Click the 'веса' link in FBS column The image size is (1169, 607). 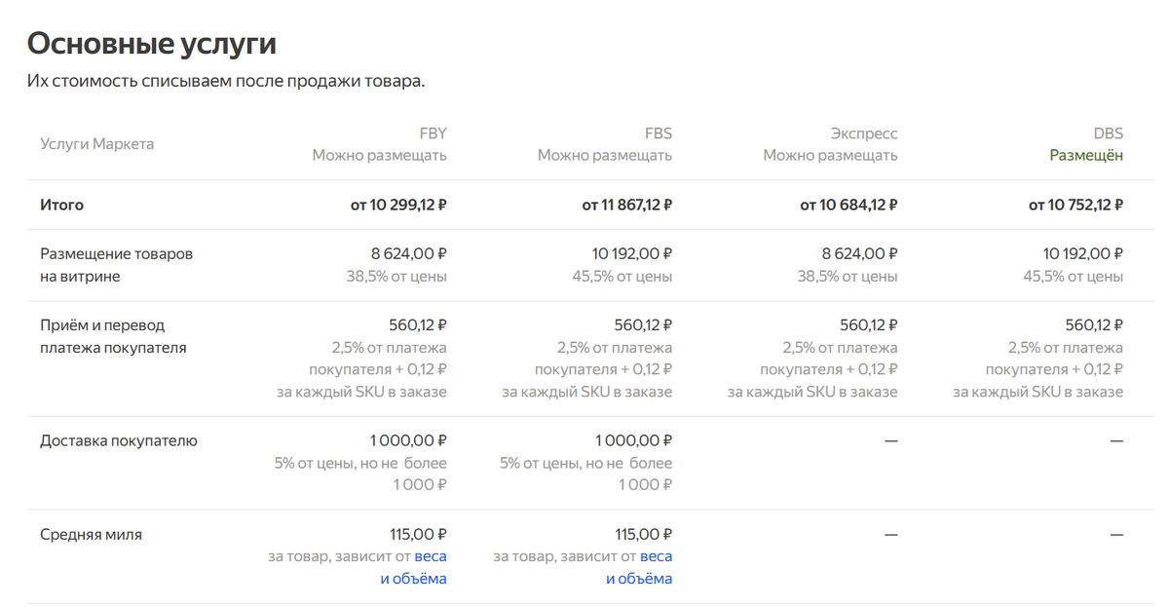[x=656, y=556]
